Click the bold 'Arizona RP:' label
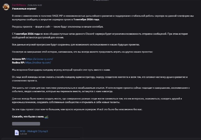Screen dimensions: 201x140 (19, 59)
